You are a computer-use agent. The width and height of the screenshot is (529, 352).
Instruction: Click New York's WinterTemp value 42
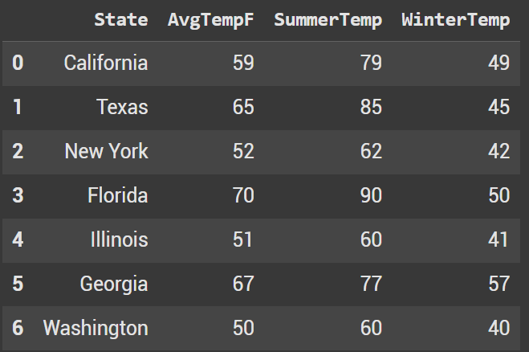[x=498, y=151]
